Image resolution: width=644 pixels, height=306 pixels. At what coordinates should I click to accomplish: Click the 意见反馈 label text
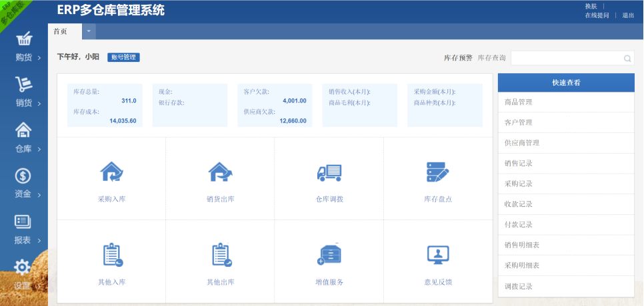click(438, 282)
